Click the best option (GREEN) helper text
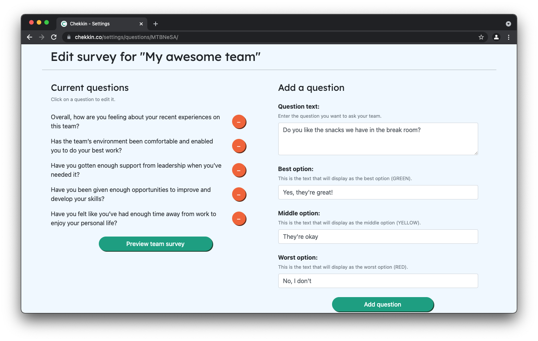538x341 pixels. (x=345, y=179)
